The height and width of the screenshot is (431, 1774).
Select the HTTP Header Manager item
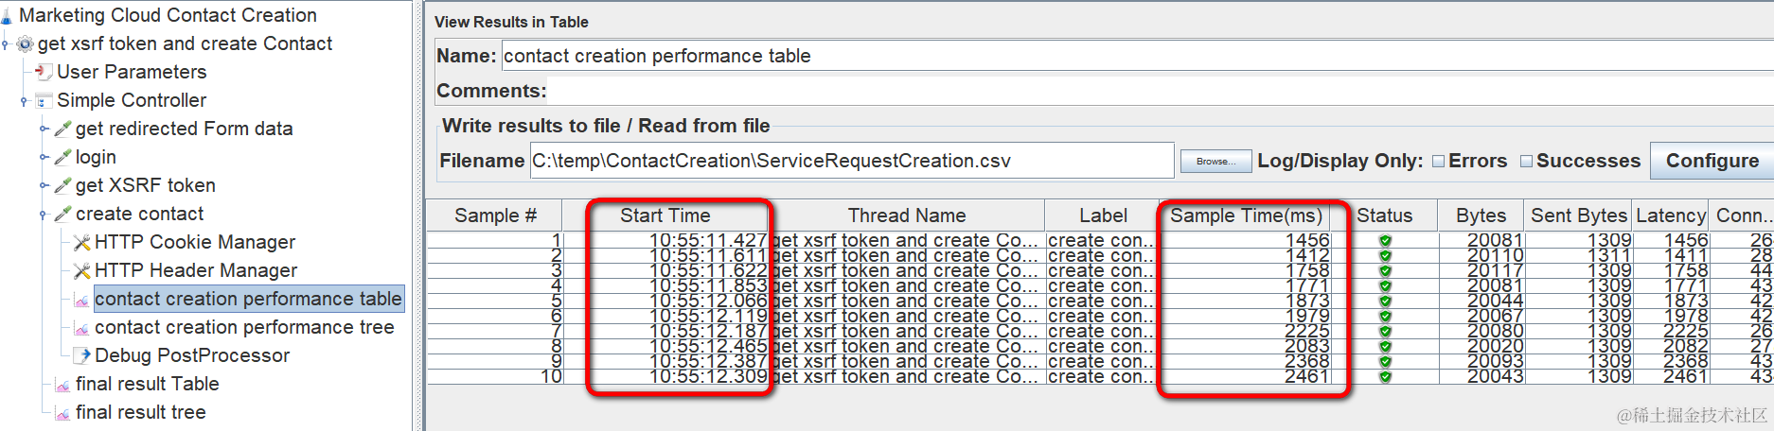(196, 270)
